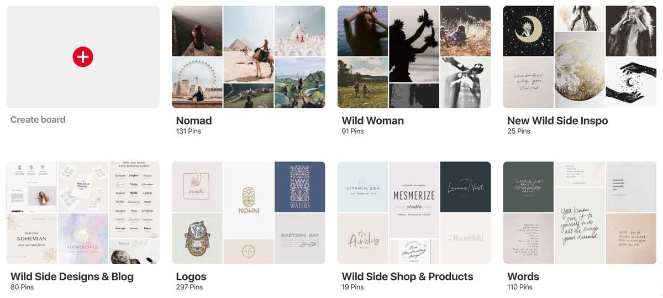This screenshot has height=298, width=663.
Task: Select the pinch. logo thumbnail
Action: [x=197, y=187]
